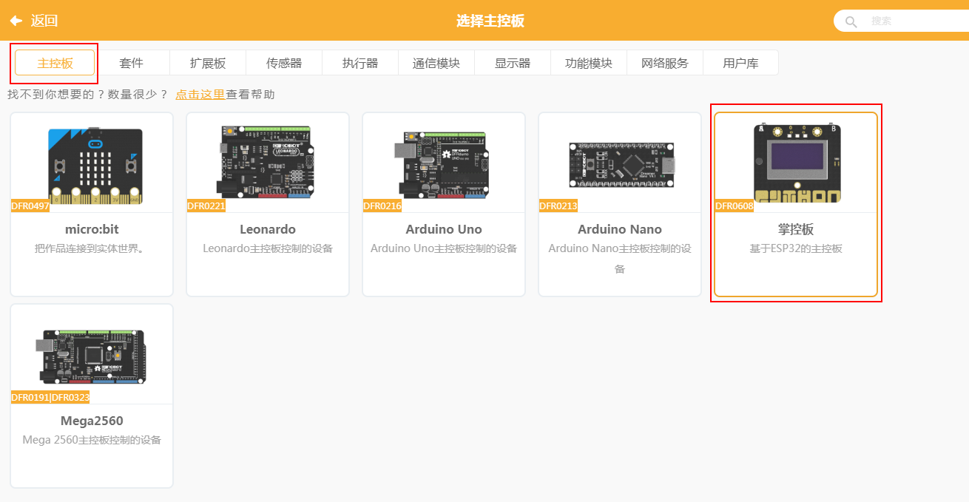This screenshot has height=502, width=969.
Task: Click description Arduino Uno主控板控制的设备
Action: click(444, 248)
